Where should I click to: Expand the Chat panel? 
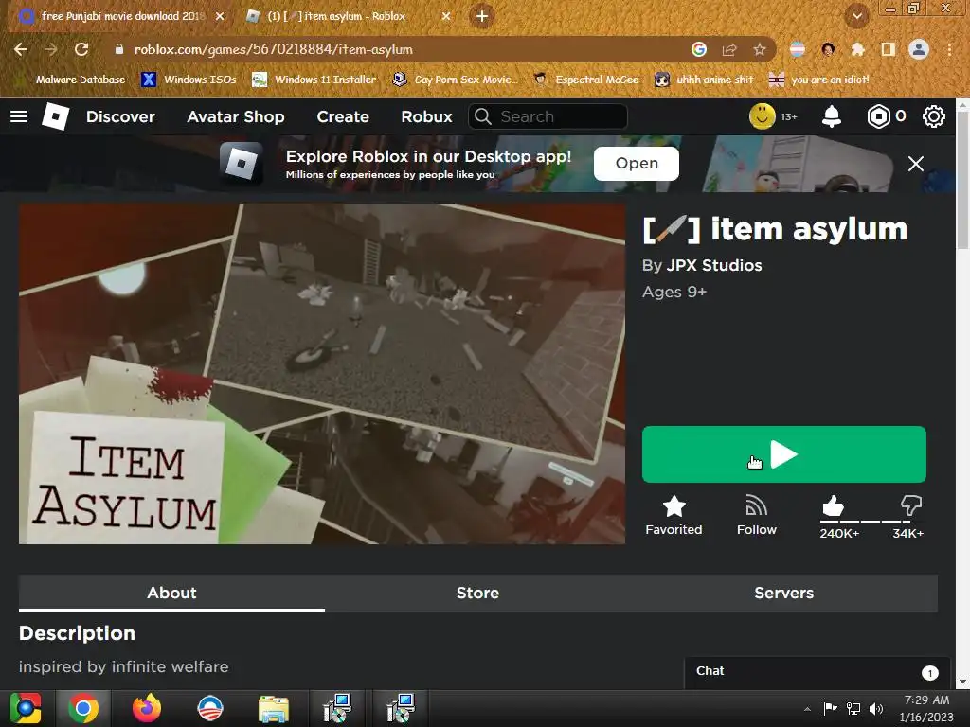[817, 672]
